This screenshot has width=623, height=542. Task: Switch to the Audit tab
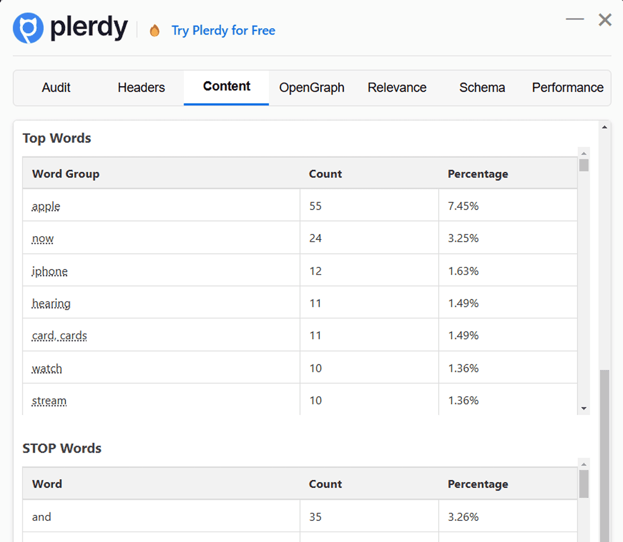pos(56,88)
